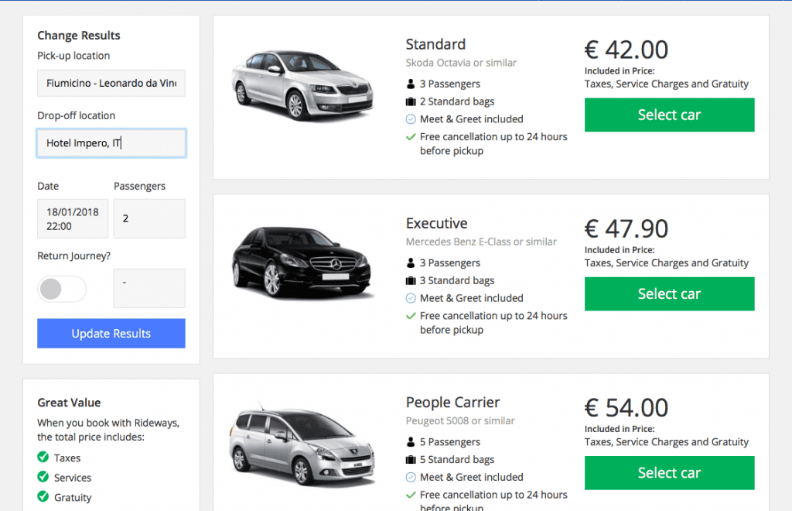Click the passenger icon next to 5 Passengers
792x511 pixels.
pyautogui.click(x=411, y=442)
